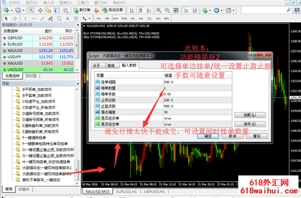Open the Profiles toolbar icon
Viewport: 301px width, 198px height.
18,10
